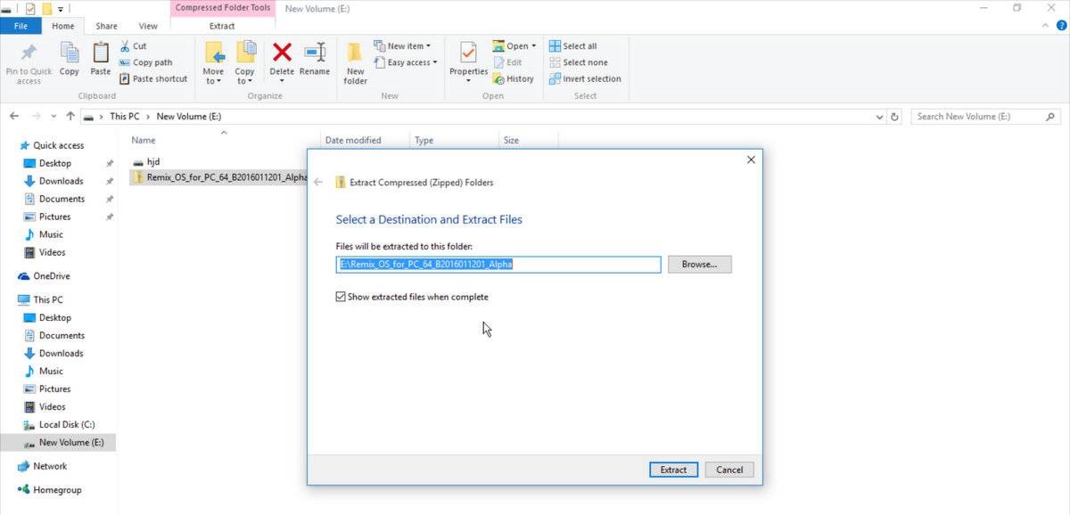Go forward in Explorer navigation
The width and height of the screenshot is (1070, 515).
tap(36, 116)
